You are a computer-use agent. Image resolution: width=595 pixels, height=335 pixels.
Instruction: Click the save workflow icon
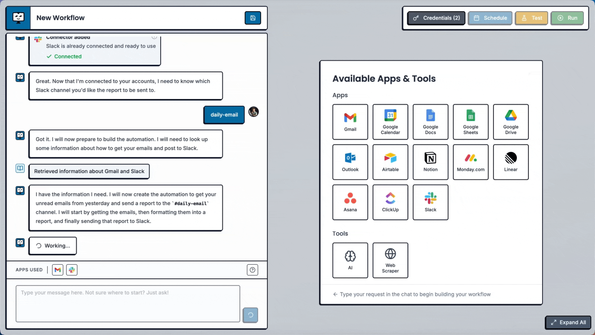253,18
